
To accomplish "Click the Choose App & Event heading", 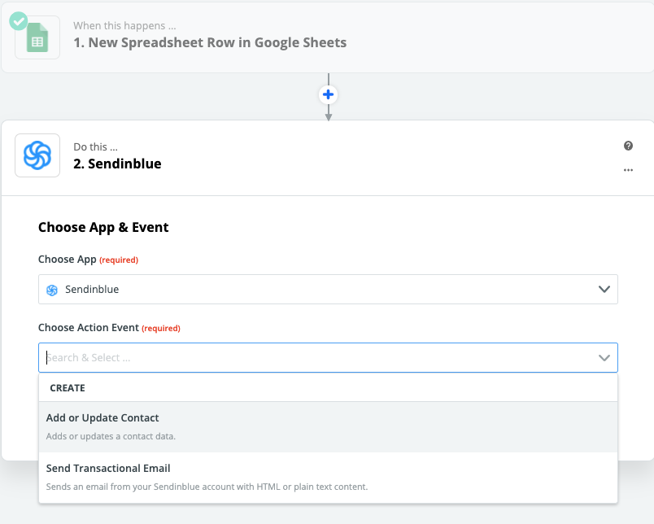I will [103, 227].
